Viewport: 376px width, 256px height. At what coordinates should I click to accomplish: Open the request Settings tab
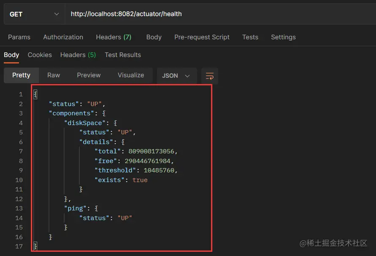point(283,37)
